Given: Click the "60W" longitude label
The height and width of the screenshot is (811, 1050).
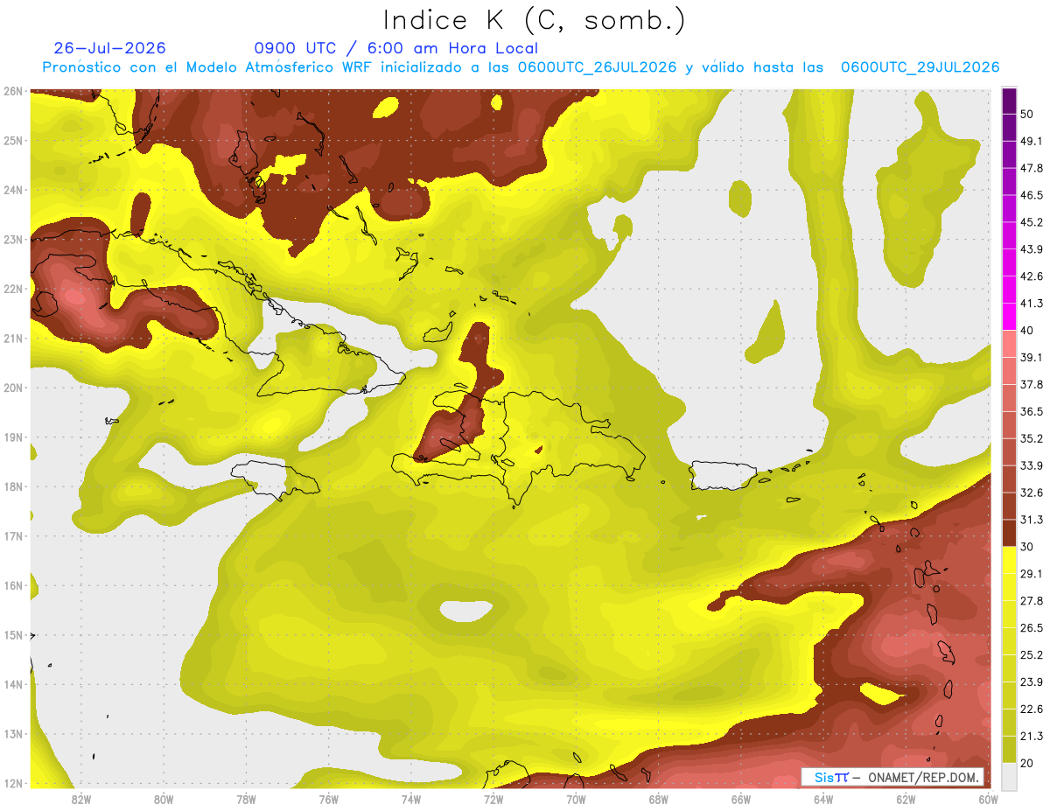Looking at the screenshot, I should [x=987, y=799].
